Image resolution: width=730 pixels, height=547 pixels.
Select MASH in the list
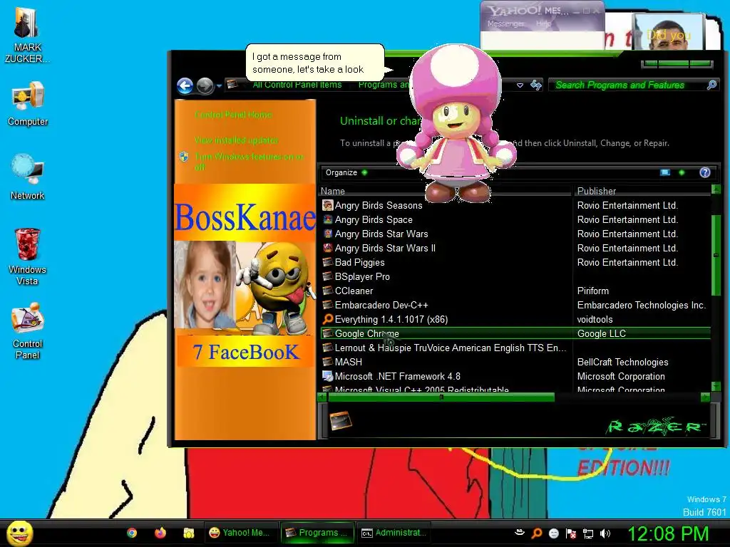pos(515,362)
